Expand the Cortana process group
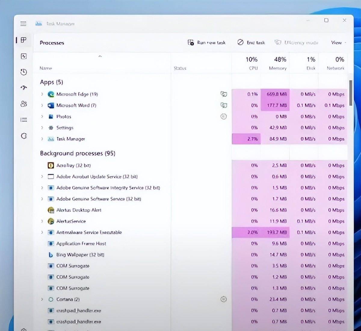The width and height of the screenshot is (361, 331). (42, 299)
